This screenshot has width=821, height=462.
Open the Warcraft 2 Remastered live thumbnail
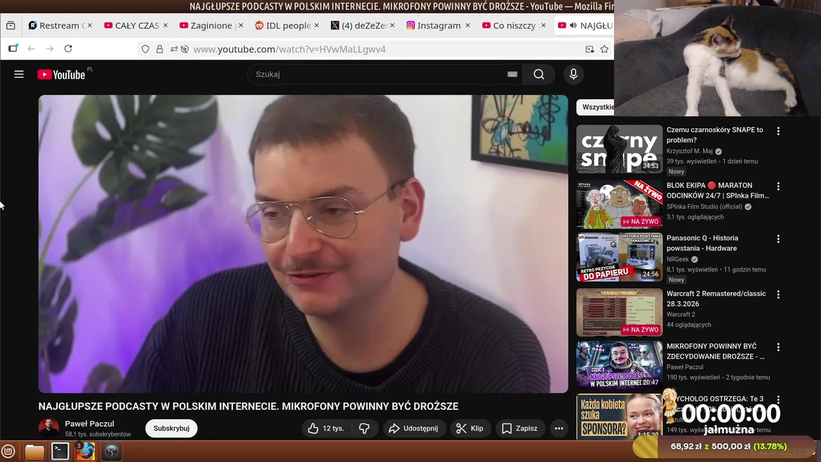(x=619, y=312)
